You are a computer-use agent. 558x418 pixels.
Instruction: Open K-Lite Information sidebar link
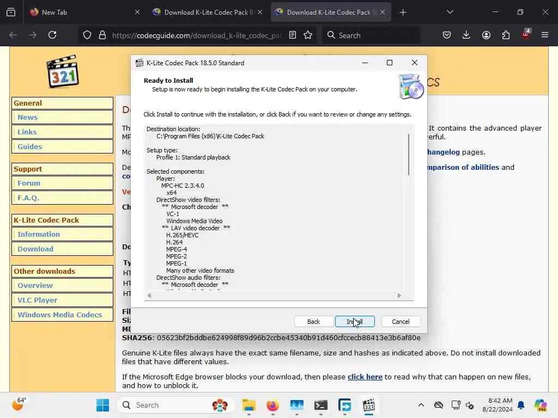[39, 234]
